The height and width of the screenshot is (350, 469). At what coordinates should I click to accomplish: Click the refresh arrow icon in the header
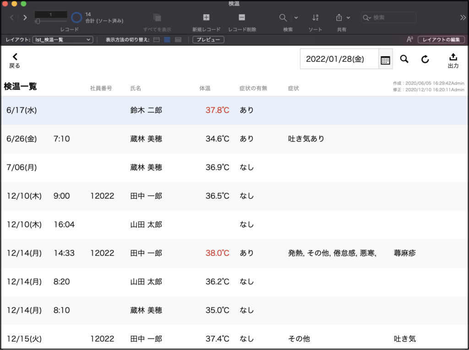coord(425,59)
